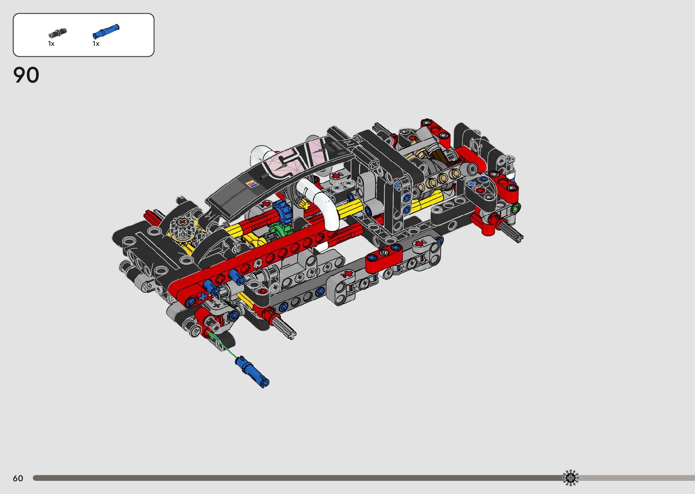
Task: Click the striped sticker on the black hood panel
Action: (251, 184)
